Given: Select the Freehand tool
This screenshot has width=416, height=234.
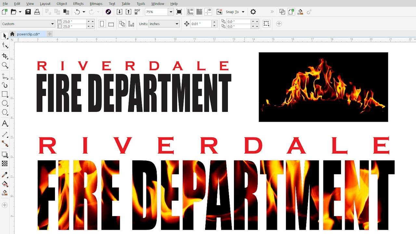Looking at the screenshot, I should click(5, 76).
